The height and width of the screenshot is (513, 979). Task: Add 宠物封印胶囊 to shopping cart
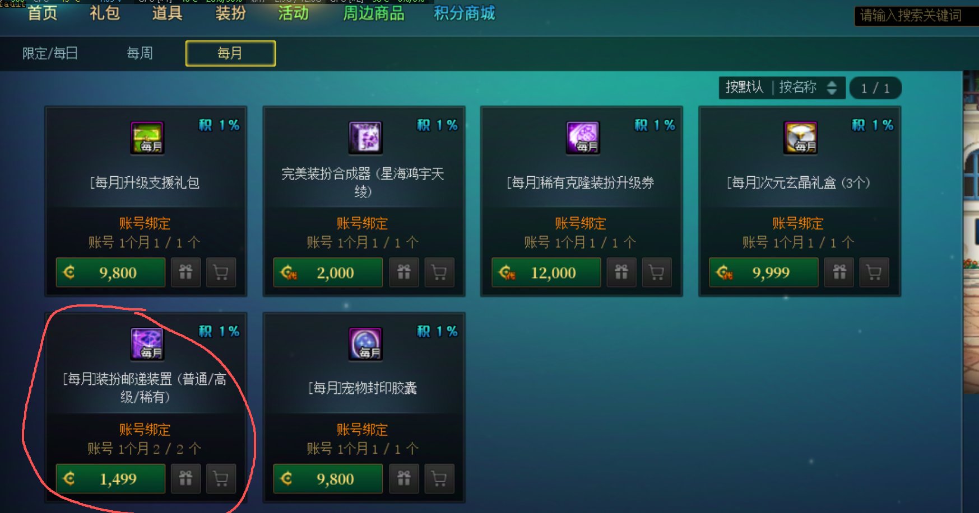point(439,478)
